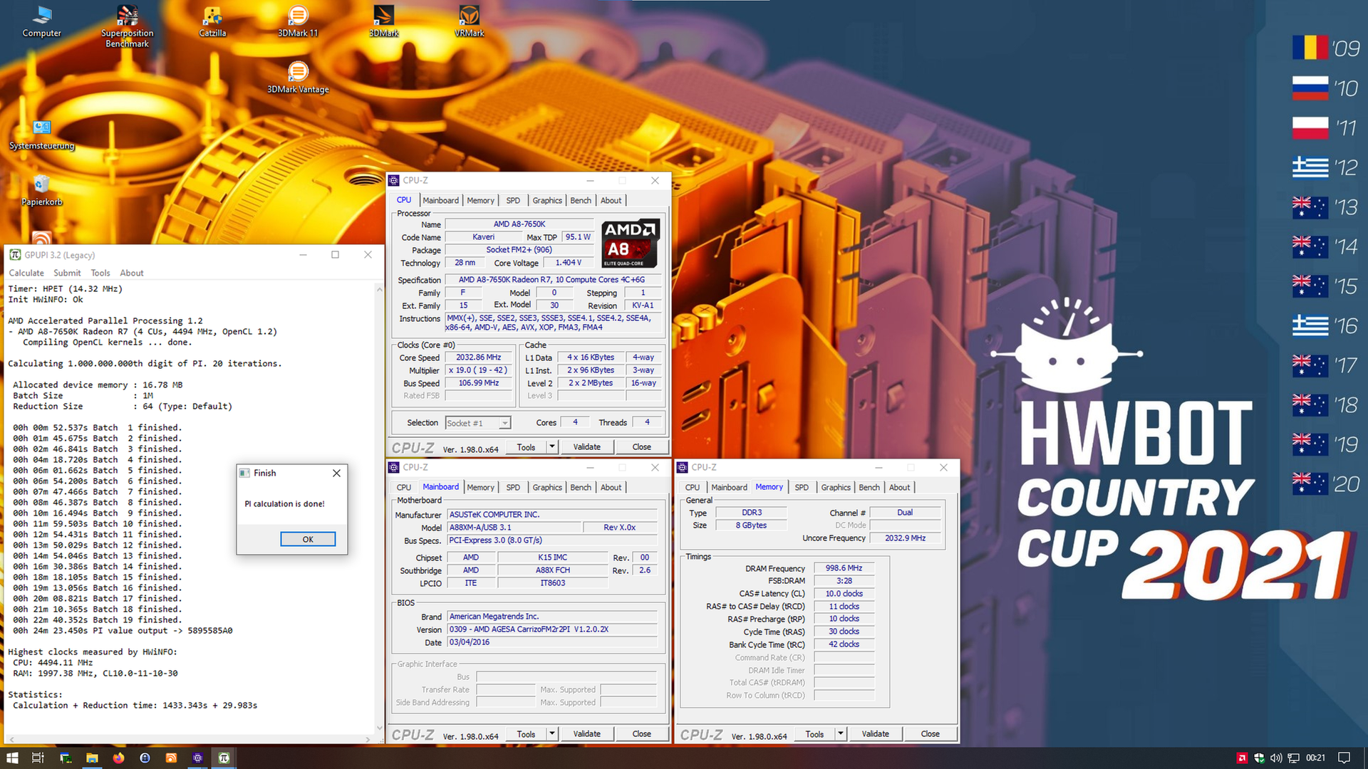Click the GPUPI vertical scrollbar
This screenshot has width=1368, height=769.
(x=379, y=508)
